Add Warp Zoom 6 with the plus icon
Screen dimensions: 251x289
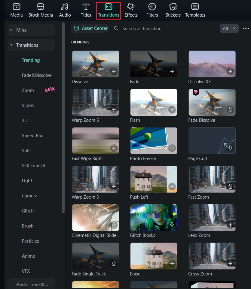114,110
